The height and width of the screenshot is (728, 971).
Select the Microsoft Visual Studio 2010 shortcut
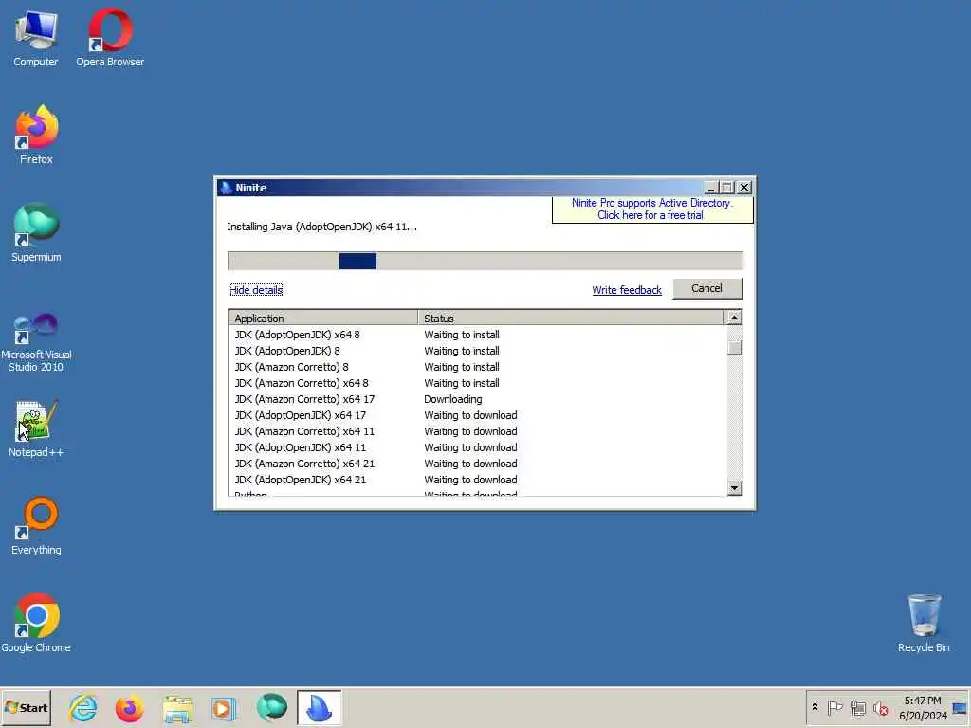[x=36, y=342]
